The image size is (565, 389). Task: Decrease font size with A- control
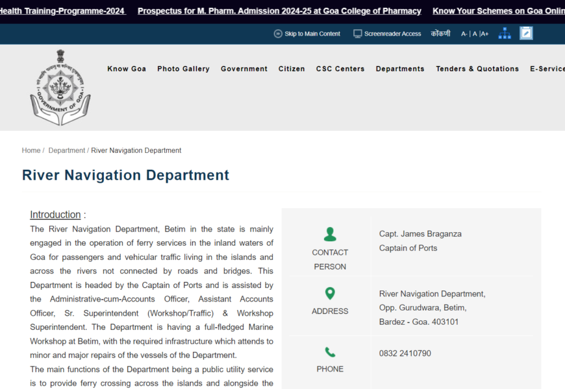tap(464, 34)
